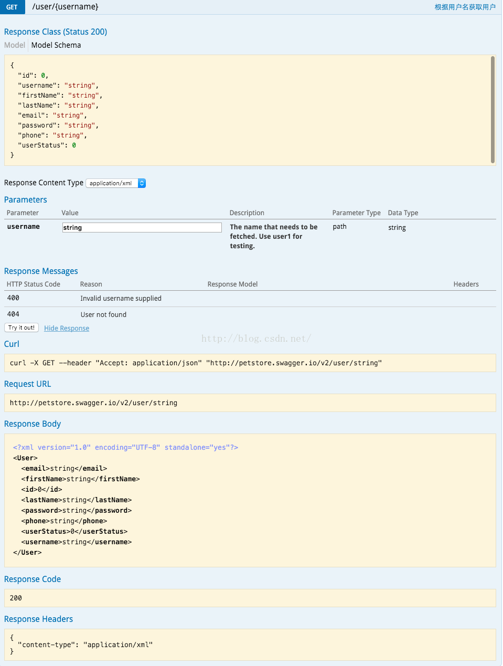The height and width of the screenshot is (666, 503).
Task: Click the "id": 0 line in schema
Action: [33, 76]
